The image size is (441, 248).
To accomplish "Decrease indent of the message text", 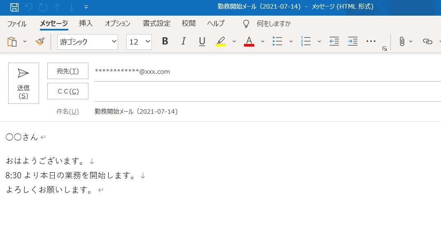I will (334, 41).
